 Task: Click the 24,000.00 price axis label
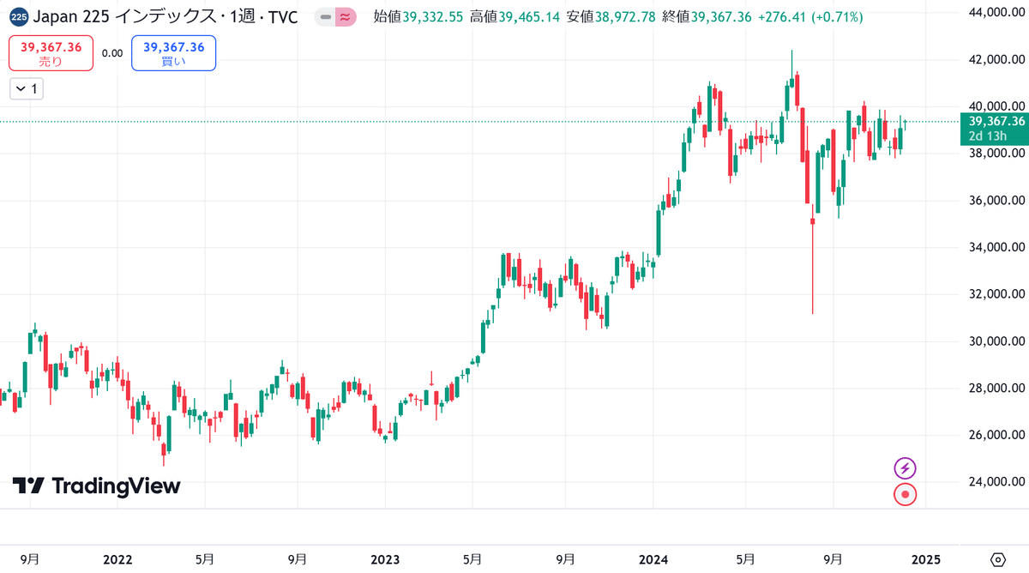coord(995,482)
